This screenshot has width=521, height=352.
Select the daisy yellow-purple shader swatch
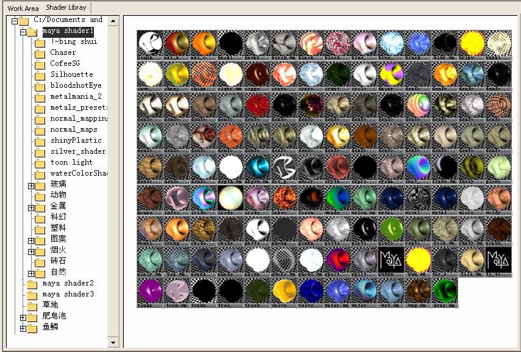(390, 73)
